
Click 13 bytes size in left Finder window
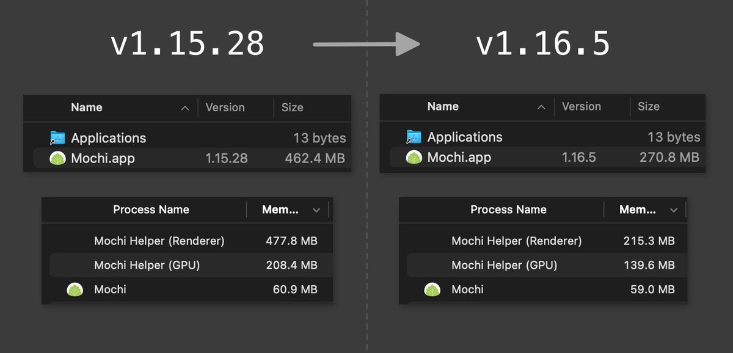[319, 138]
